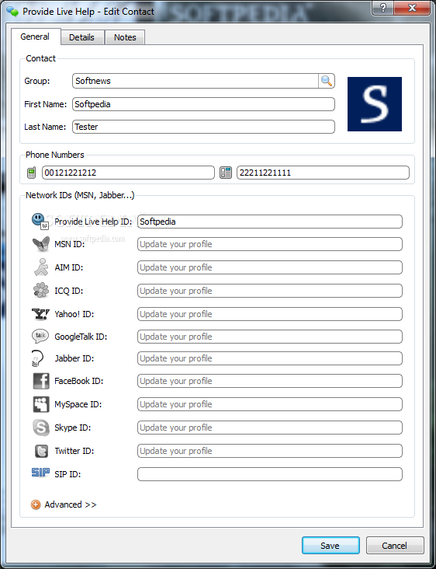Focus the GoogleTalk ID input field
The width and height of the screenshot is (436, 569).
click(x=270, y=337)
